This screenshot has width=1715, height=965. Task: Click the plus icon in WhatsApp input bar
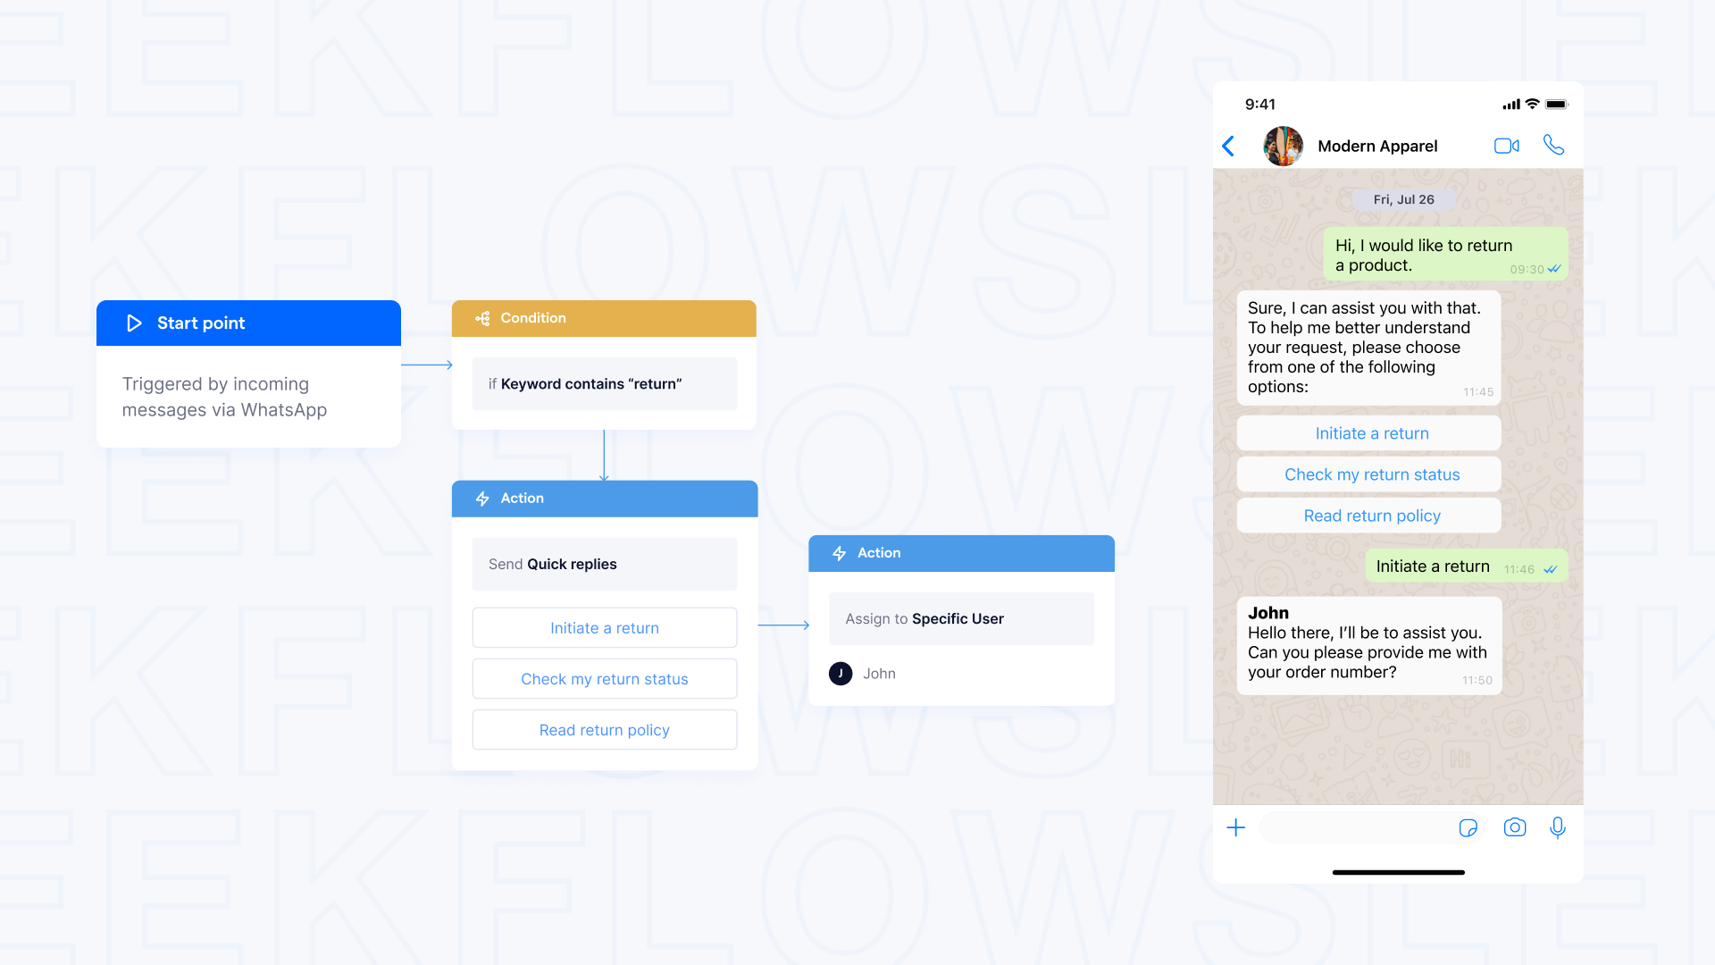(x=1235, y=827)
